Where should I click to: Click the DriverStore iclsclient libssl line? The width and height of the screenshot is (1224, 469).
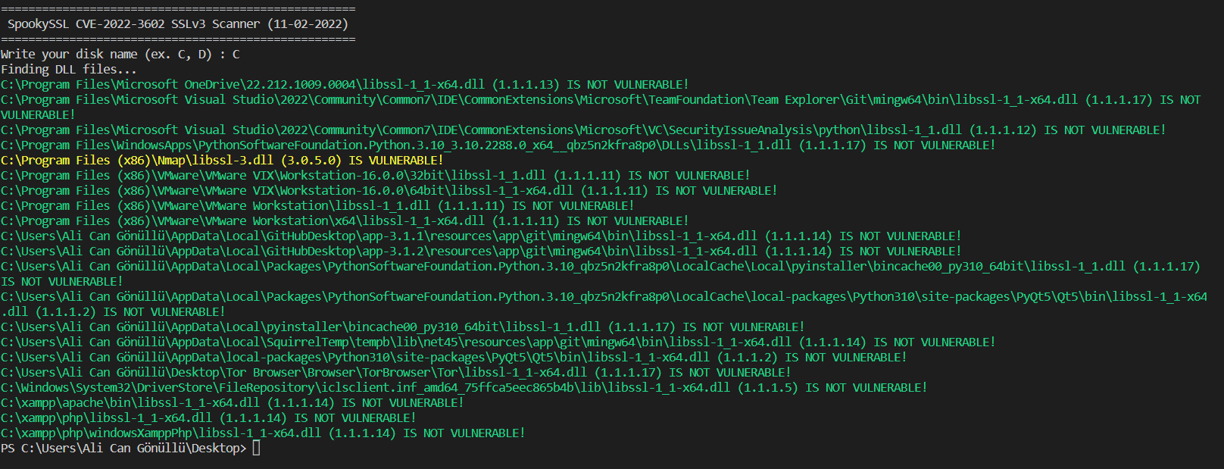(464, 388)
